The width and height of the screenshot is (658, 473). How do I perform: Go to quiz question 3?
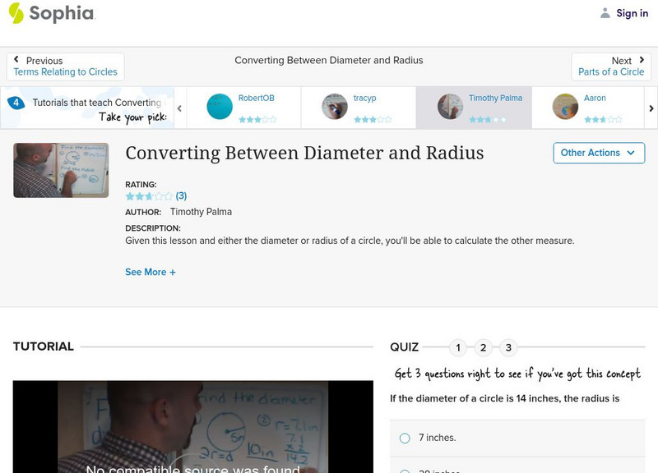[508, 347]
